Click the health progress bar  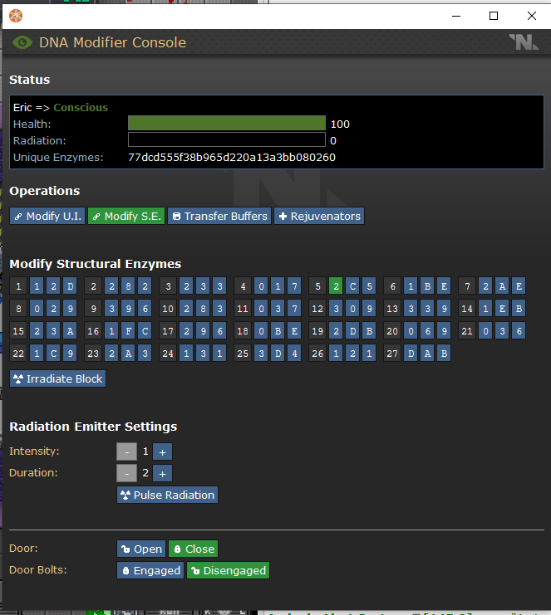(x=226, y=124)
